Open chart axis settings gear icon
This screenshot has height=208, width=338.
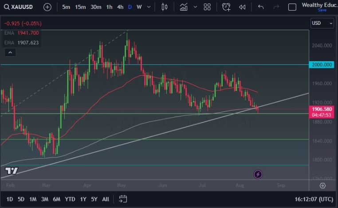click(x=322, y=185)
